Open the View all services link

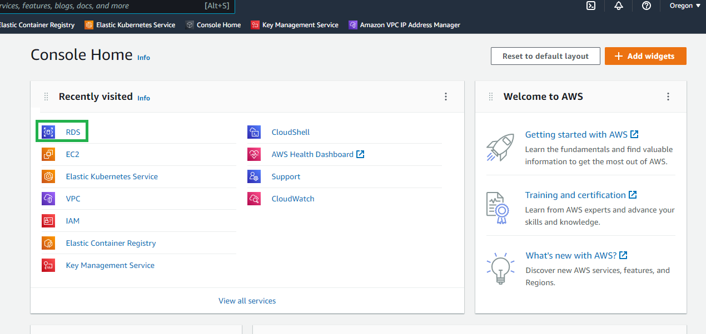247,301
